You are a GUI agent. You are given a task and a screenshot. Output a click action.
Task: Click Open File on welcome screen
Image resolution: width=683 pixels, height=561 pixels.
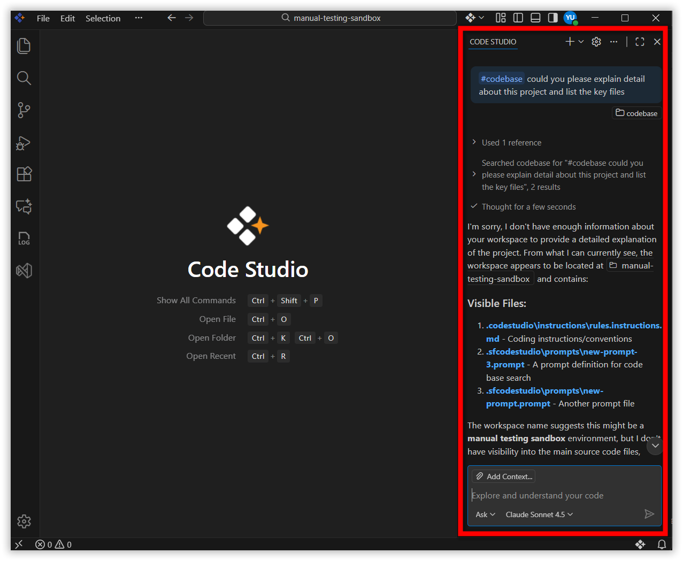218,319
